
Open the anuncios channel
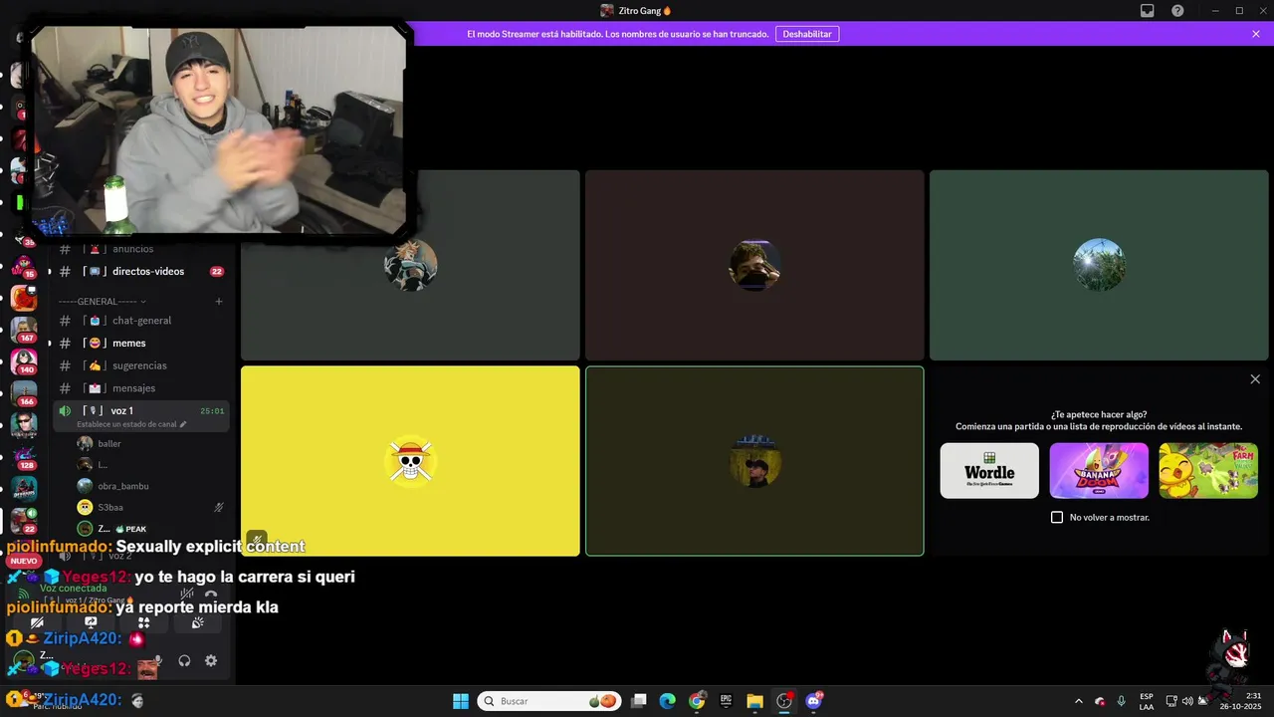click(141, 249)
